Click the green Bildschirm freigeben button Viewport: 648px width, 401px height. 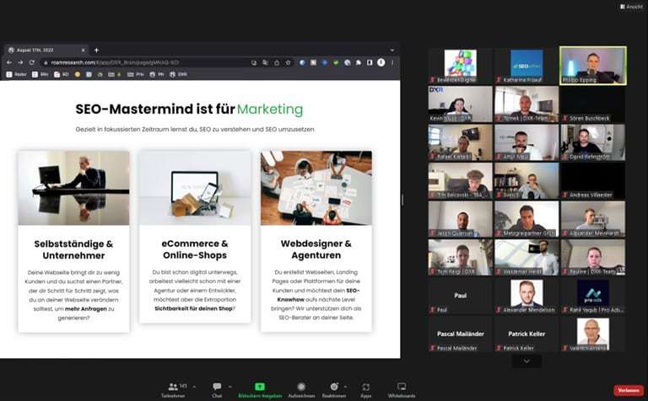click(260, 390)
